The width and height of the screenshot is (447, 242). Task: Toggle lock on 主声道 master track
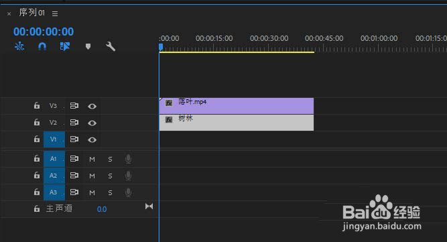(37, 209)
